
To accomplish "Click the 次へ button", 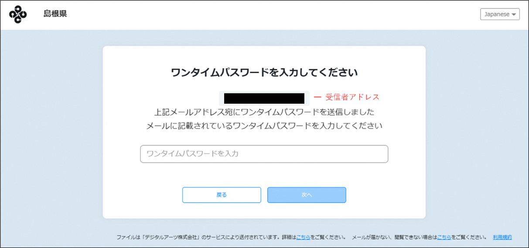I will coord(307,195).
